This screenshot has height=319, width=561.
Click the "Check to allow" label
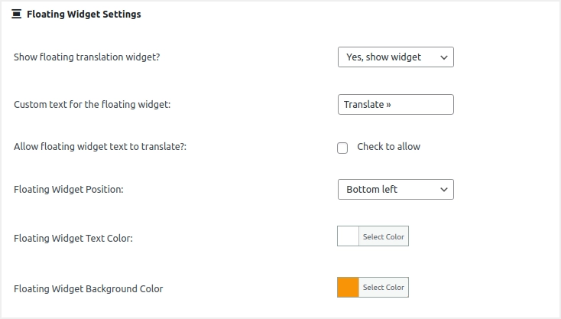click(388, 147)
